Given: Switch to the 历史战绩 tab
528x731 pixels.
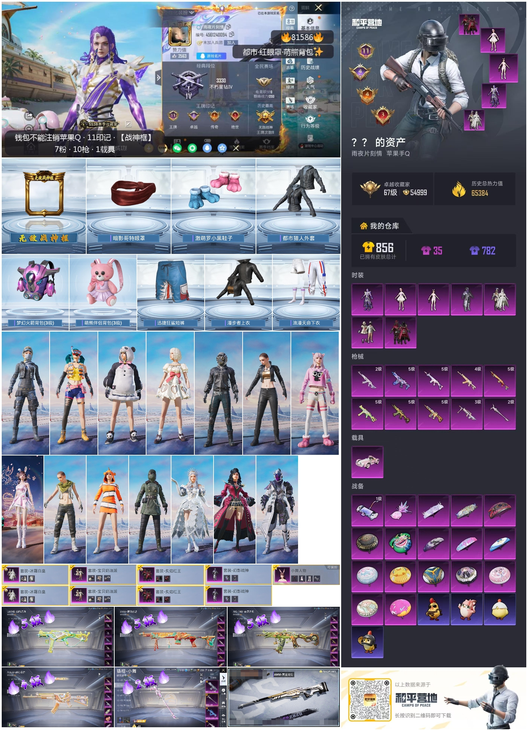Looking at the screenshot, I should (310, 64).
